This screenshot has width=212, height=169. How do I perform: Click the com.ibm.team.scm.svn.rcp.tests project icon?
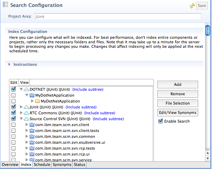click(x=32, y=148)
